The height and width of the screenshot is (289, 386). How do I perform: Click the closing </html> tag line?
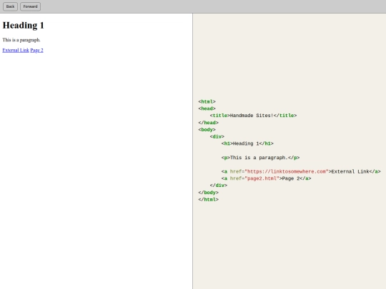208,199
